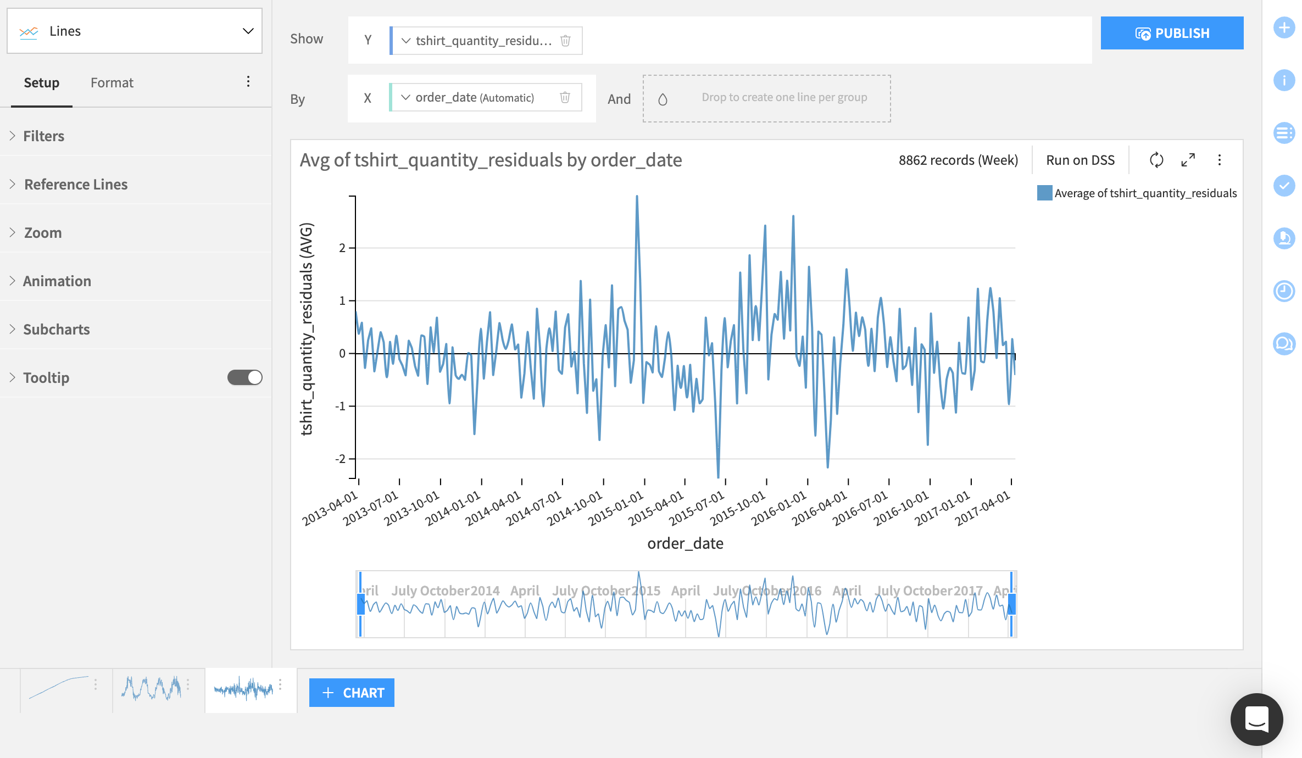Open the Lab via the microscope icon
This screenshot has width=1302, height=758.
coord(1284,238)
